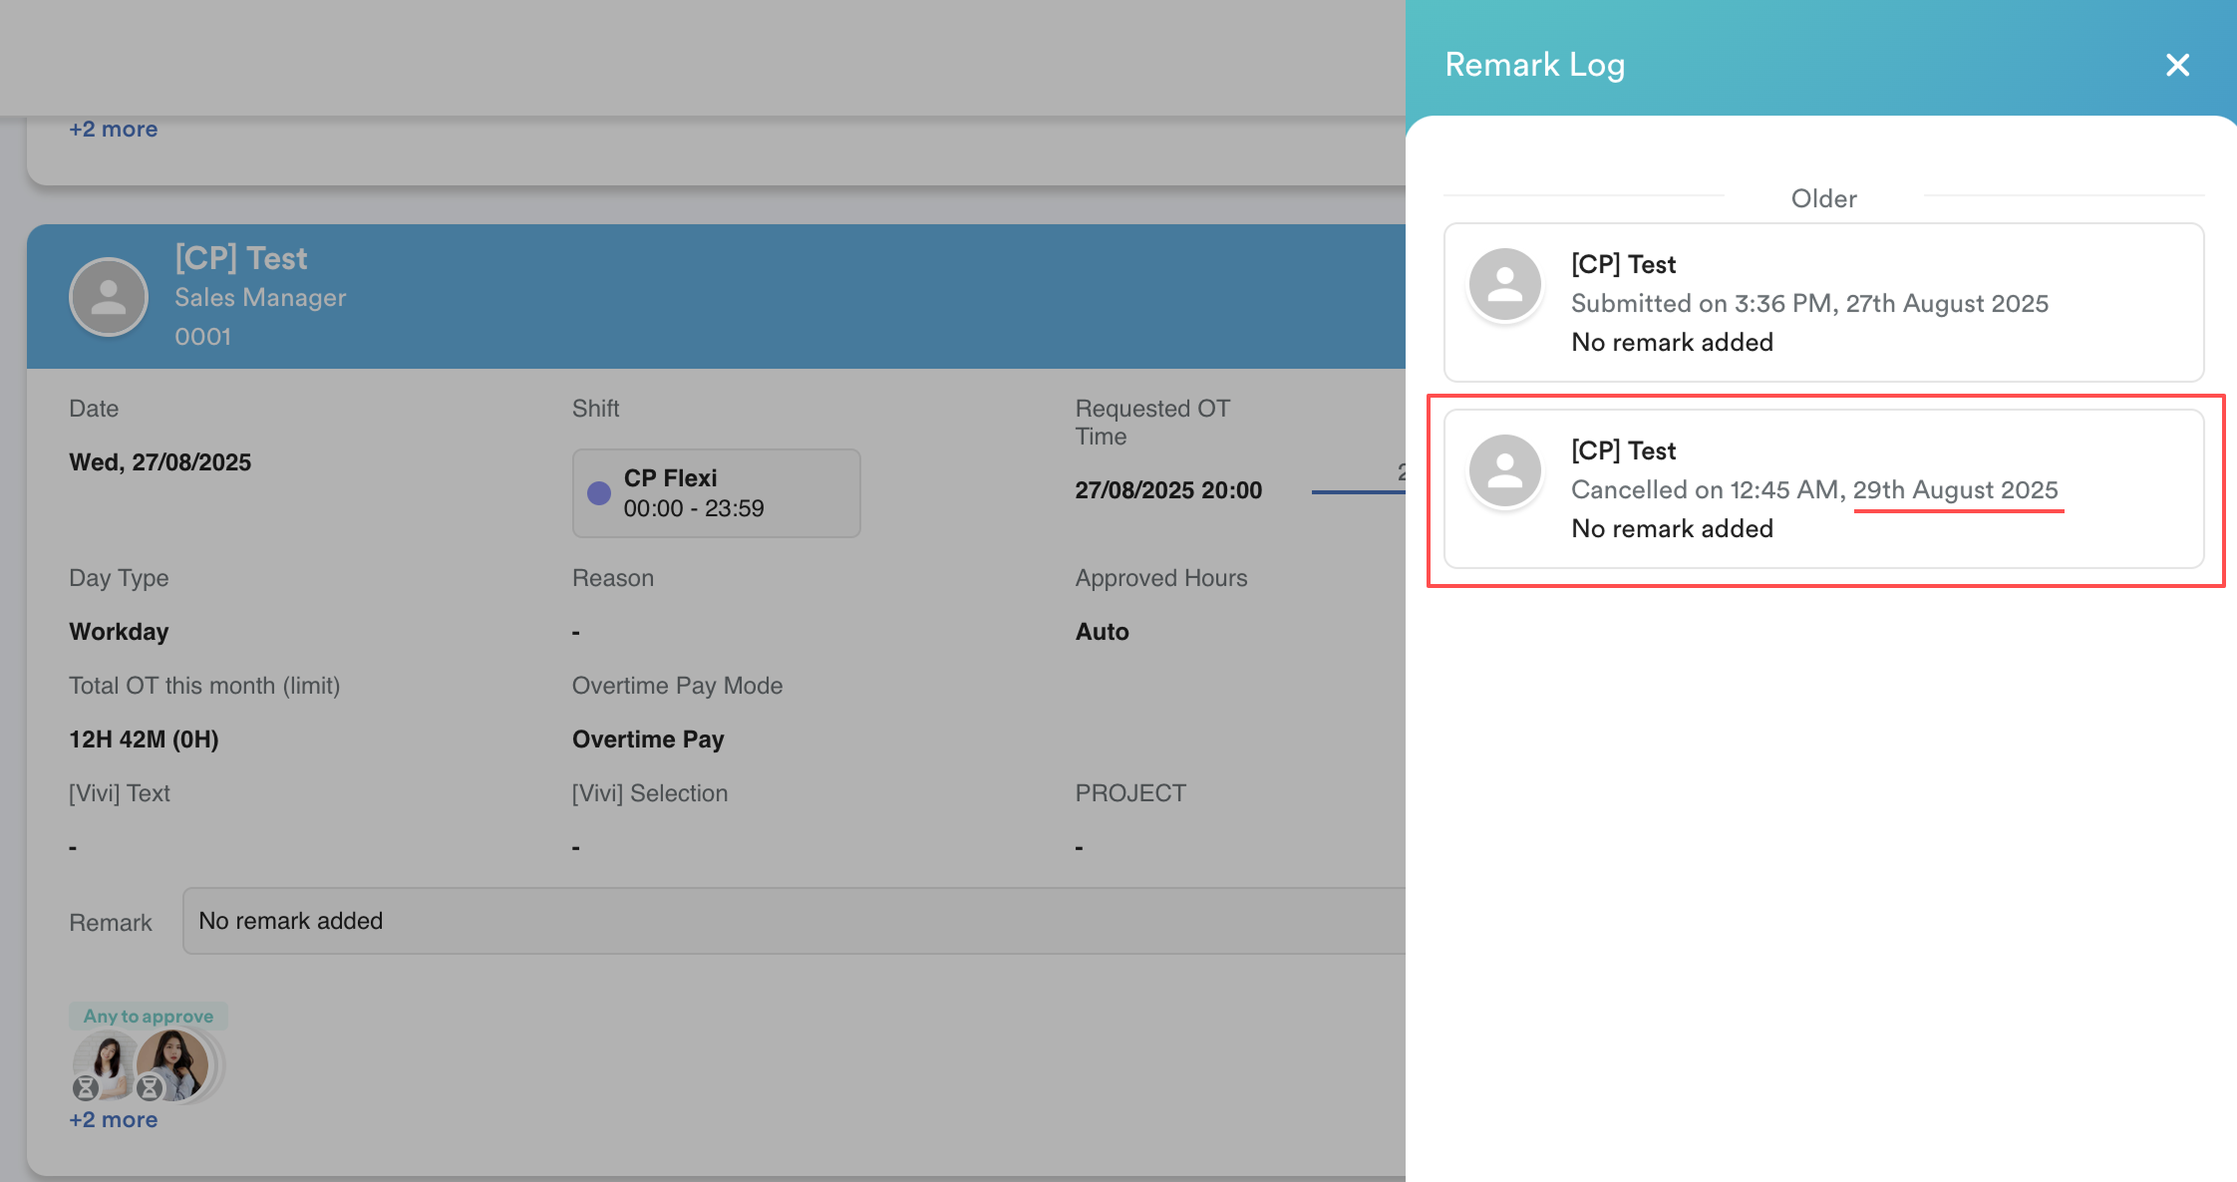Click avatar icon of Cancelled remark entry
The height and width of the screenshot is (1182, 2237).
pyautogui.click(x=1504, y=471)
